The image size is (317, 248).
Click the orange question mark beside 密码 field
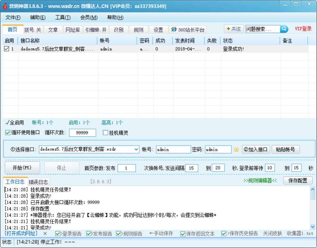236,149
